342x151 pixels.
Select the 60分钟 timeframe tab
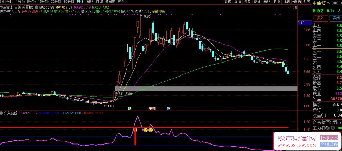pyautogui.click(x=69, y=2)
